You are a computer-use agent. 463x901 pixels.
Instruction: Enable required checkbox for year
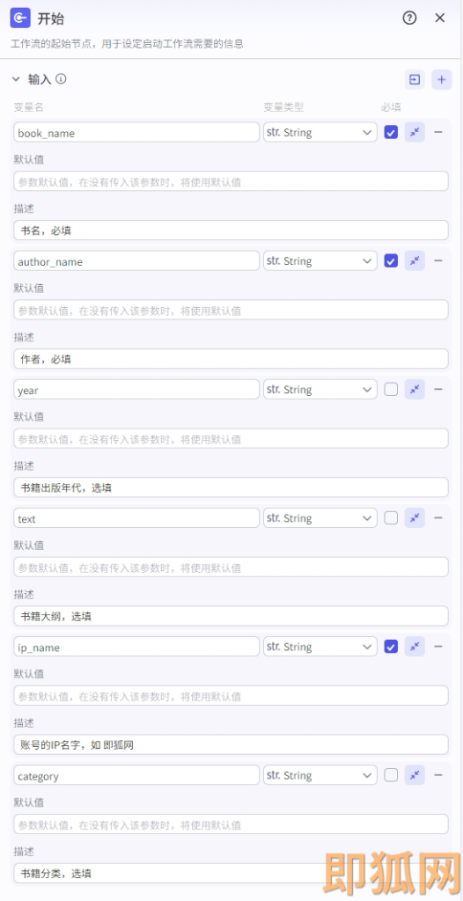coord(391,390)
